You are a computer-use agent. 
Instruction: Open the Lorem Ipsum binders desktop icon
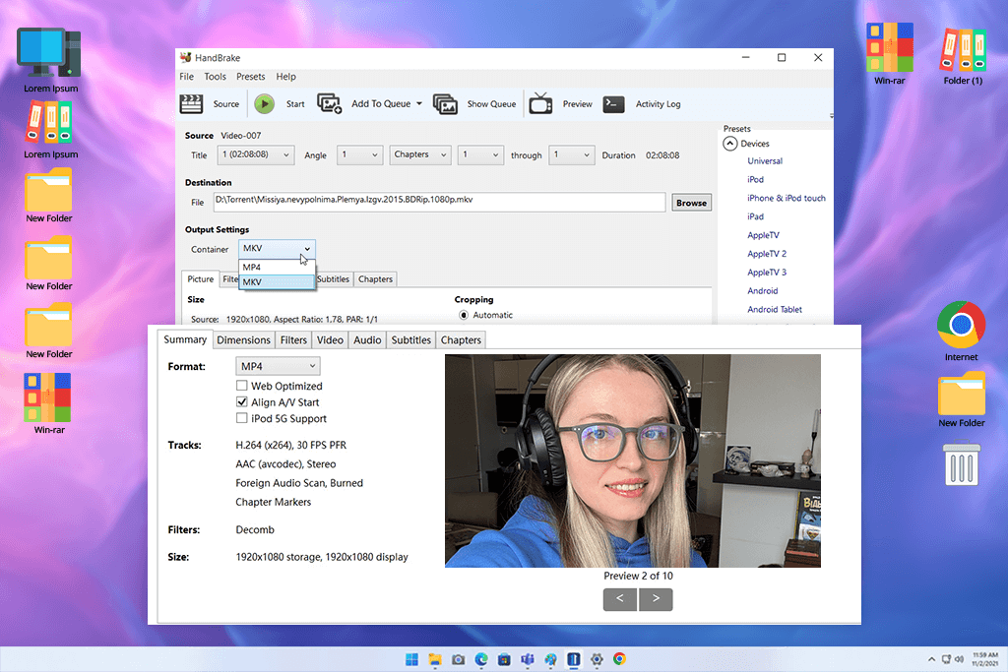click(x=49, y=123)
